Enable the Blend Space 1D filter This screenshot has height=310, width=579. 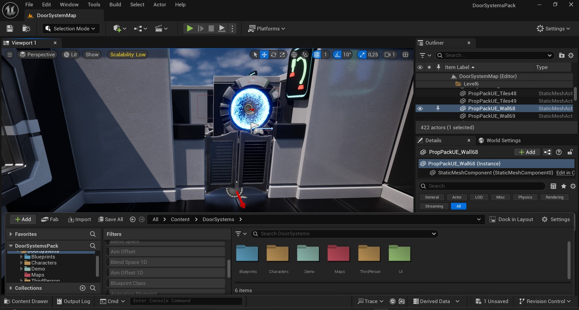tap(166, 262)
